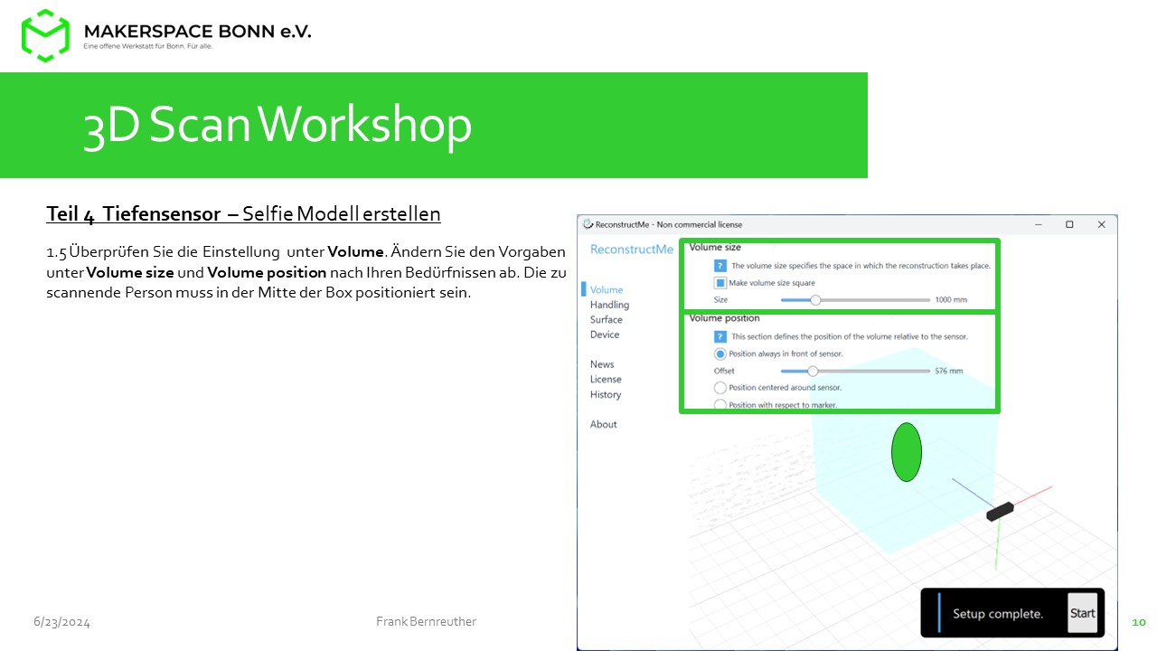Click the Start button
The width and height of the screenshot is (1157, 651).
pyautogui.click(x=1082, y=613)
